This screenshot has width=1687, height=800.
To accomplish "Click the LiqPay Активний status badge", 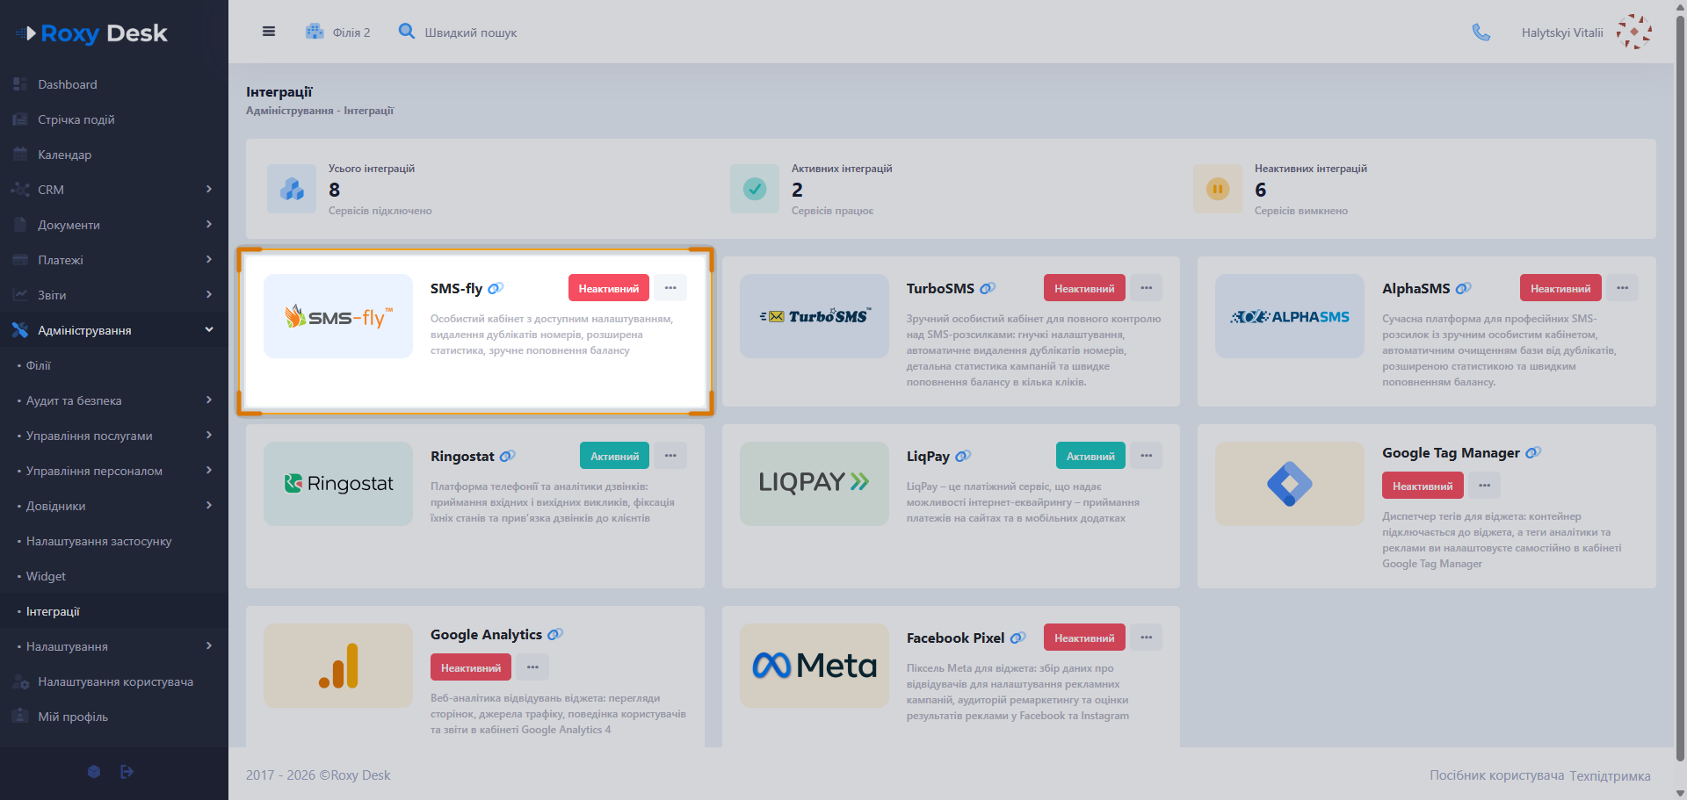I will click(x=1090, y=456).
